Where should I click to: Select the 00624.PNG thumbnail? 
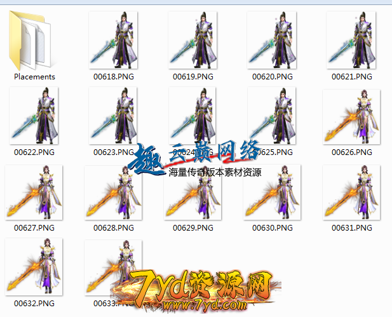(x=193, y=116)
